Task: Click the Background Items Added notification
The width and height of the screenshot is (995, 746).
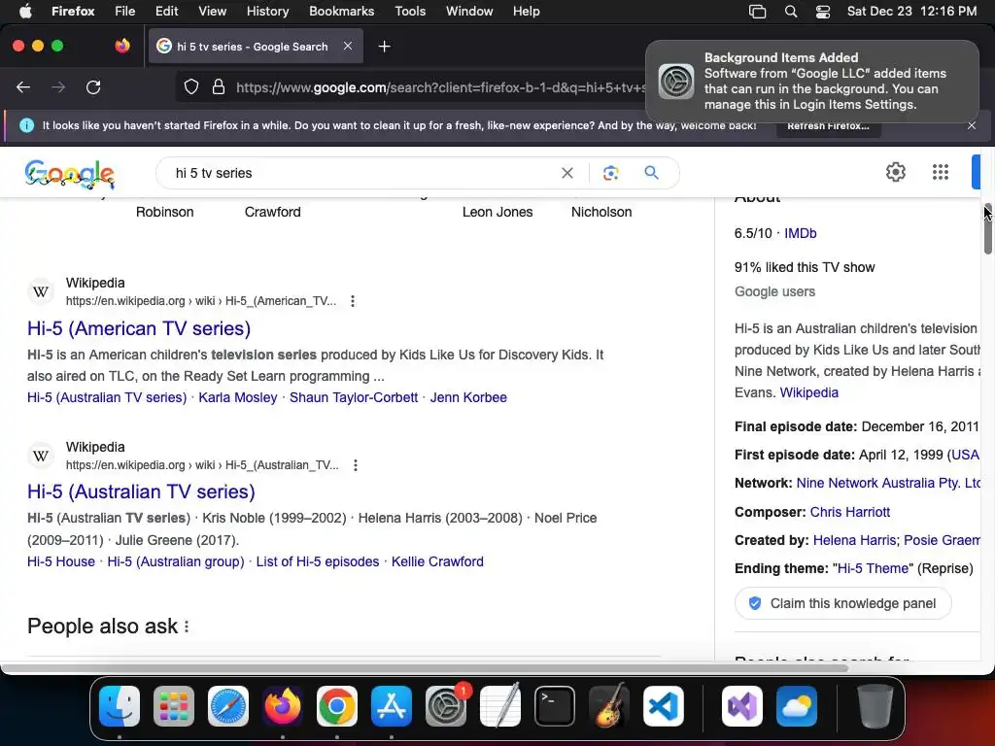Action: 812,82
